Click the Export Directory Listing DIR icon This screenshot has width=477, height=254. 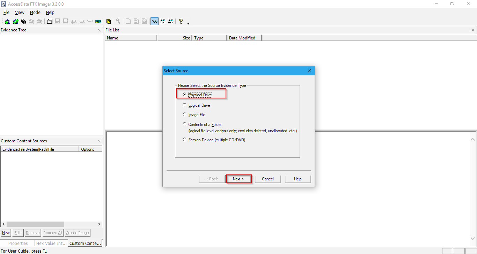tap(144, 21)
